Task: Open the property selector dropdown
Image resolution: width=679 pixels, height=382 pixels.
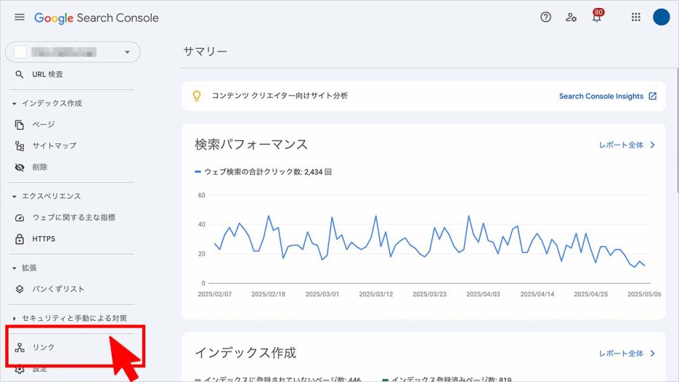Action: pyautogui.click(x=72, y=52)
